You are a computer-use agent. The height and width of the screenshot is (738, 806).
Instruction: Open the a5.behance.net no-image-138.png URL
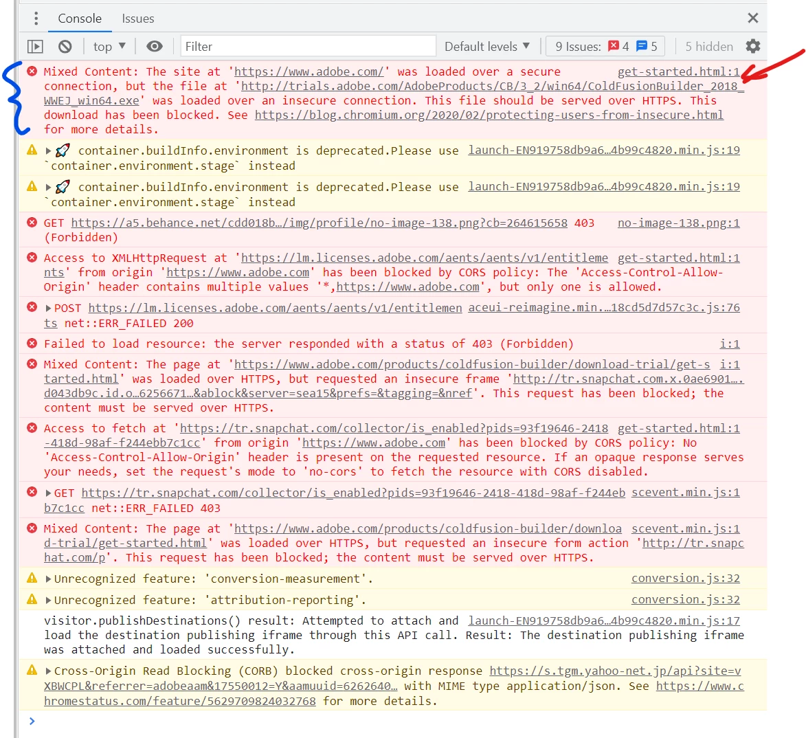[320, 223]
